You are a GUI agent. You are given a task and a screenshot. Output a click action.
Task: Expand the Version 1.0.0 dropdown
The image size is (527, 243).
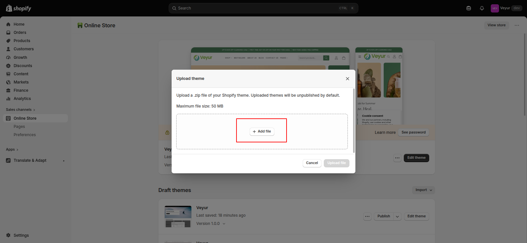[x=211, y=224]
